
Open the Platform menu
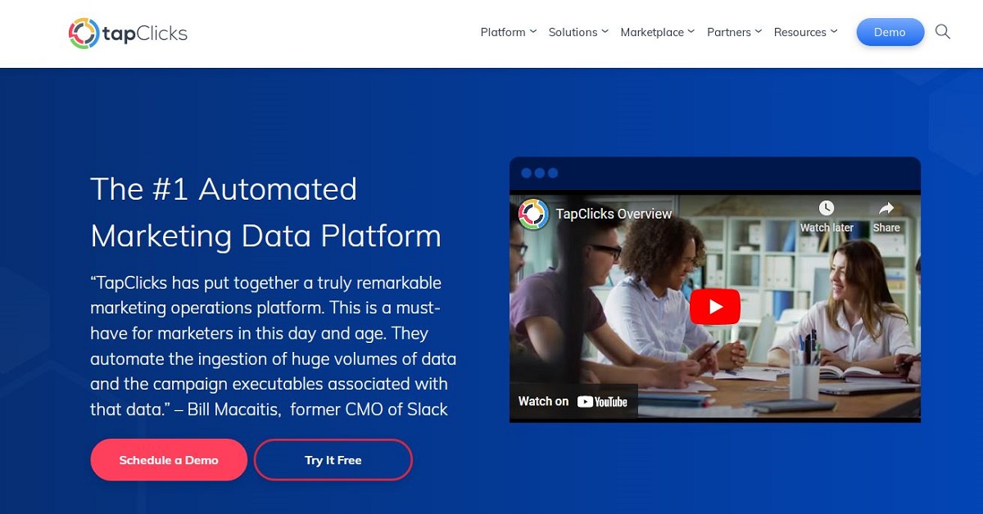(503, 33)
